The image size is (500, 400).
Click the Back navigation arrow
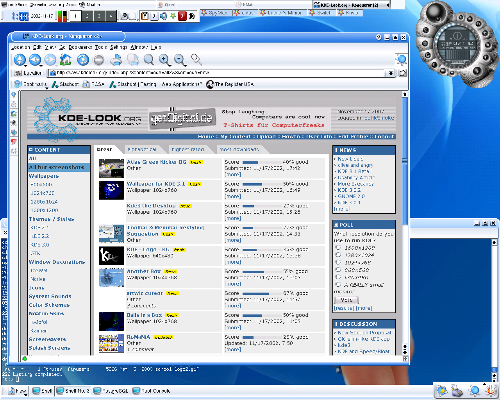[x=35, y=59]
